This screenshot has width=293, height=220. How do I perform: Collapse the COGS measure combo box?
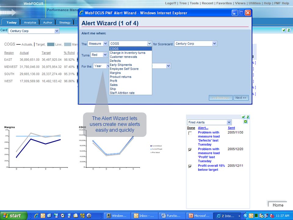point(149,44)
